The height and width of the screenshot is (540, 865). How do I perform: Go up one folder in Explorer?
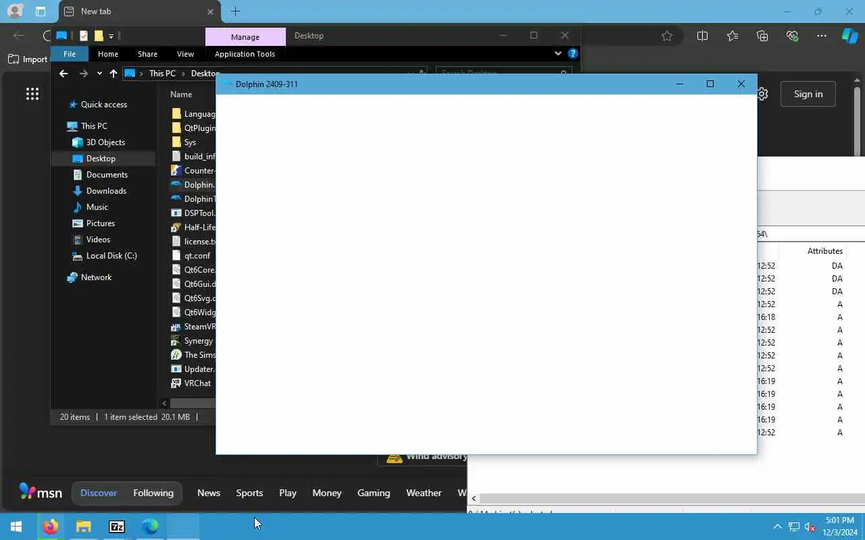point(113,74)
